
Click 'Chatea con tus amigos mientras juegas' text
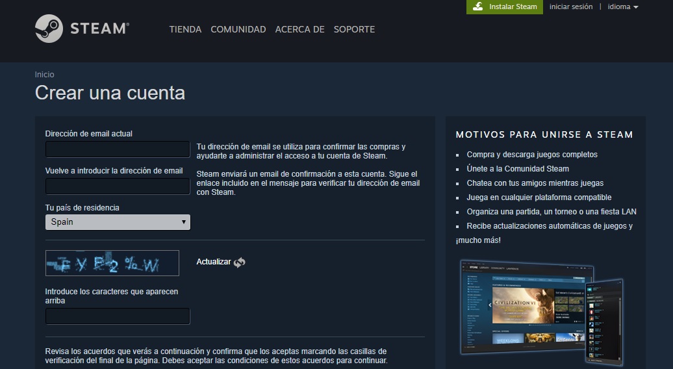pos(535,183)
